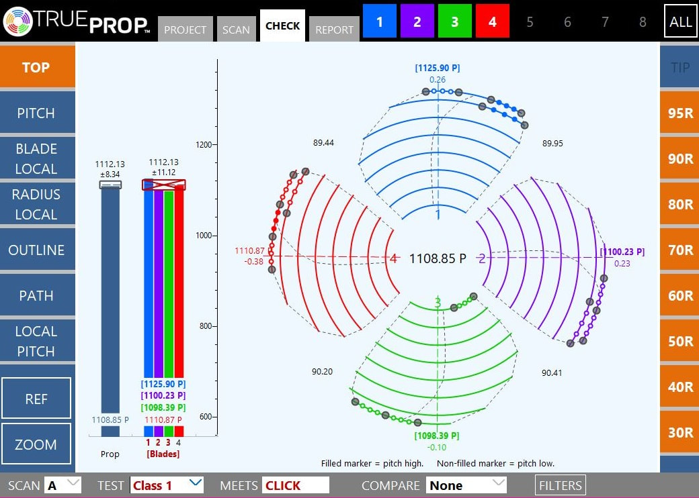
Task: Toggle blade 3 green button
Action: point(455,21)
